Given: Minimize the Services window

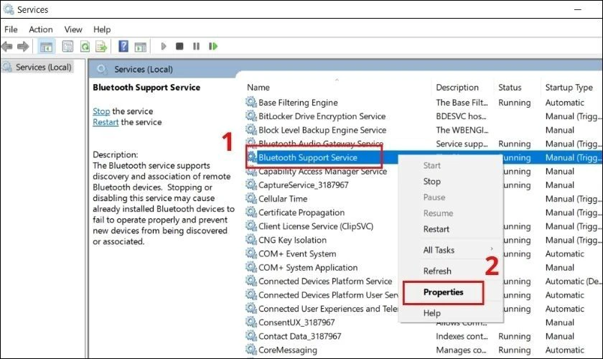Looking at the screenshot, I should 578,9.
